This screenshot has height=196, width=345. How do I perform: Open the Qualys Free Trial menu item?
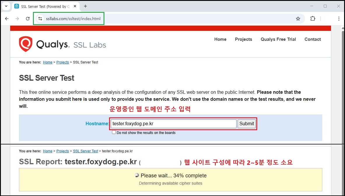(x=278, y=39)
